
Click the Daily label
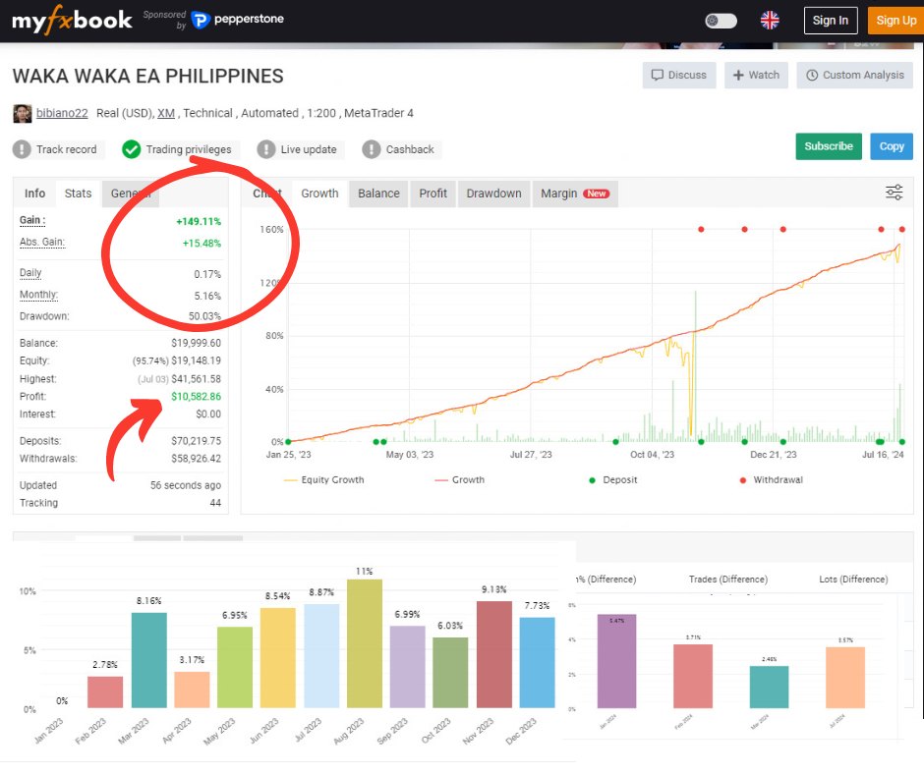tap(30, 273)
